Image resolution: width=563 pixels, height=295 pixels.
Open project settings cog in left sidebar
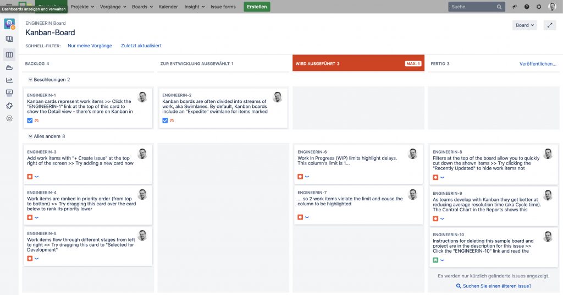tap(9, 118)
